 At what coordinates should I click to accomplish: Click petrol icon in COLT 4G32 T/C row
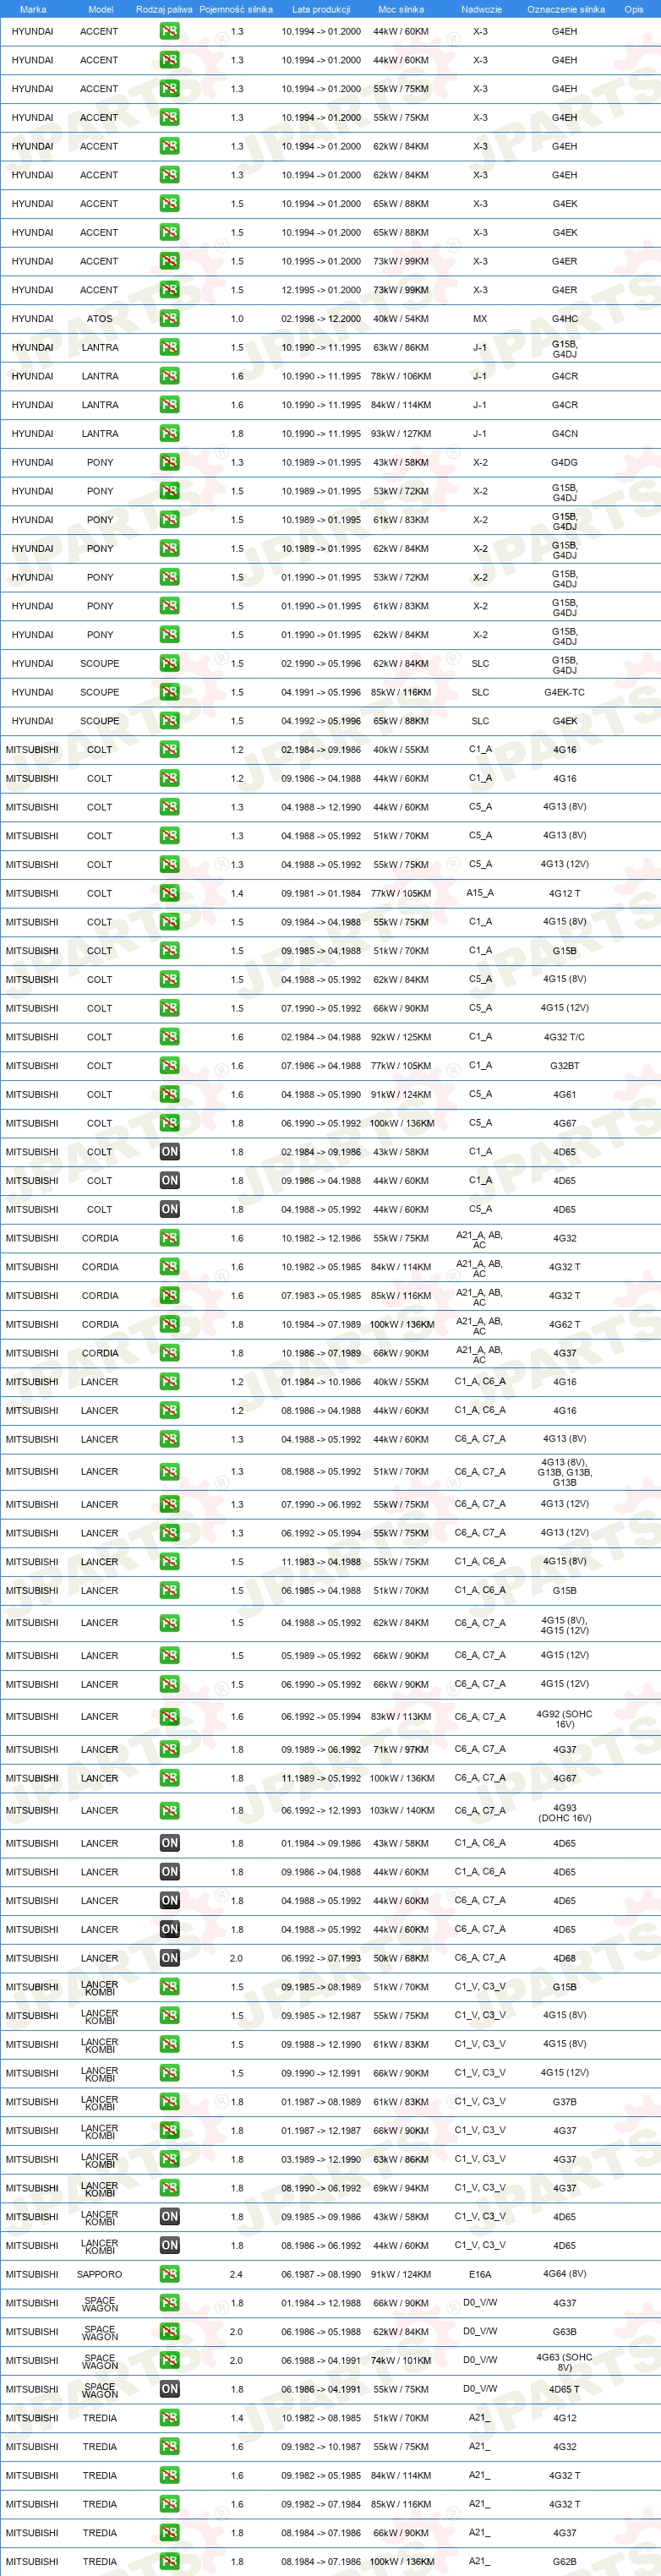click(x=170, y=1037)
